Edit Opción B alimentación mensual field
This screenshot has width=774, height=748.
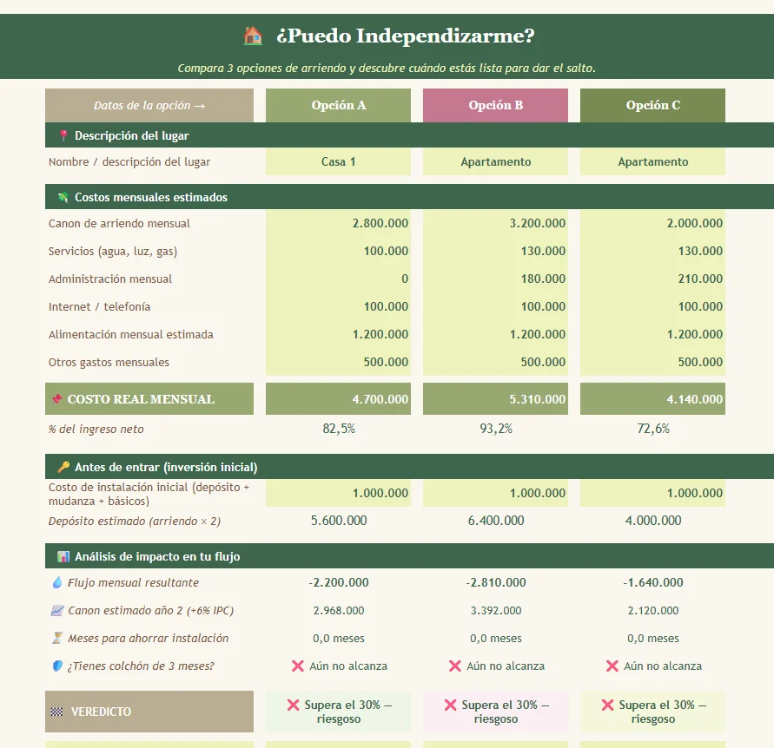point(495,334)
